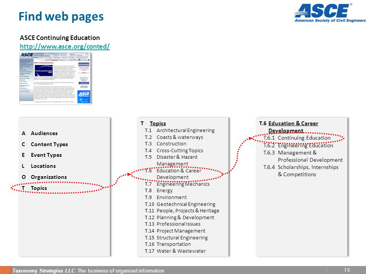Select T.11 People, Projects & Heritage
Image resolution: width=366 pixels, height=274 pixels.
[182, 210]
